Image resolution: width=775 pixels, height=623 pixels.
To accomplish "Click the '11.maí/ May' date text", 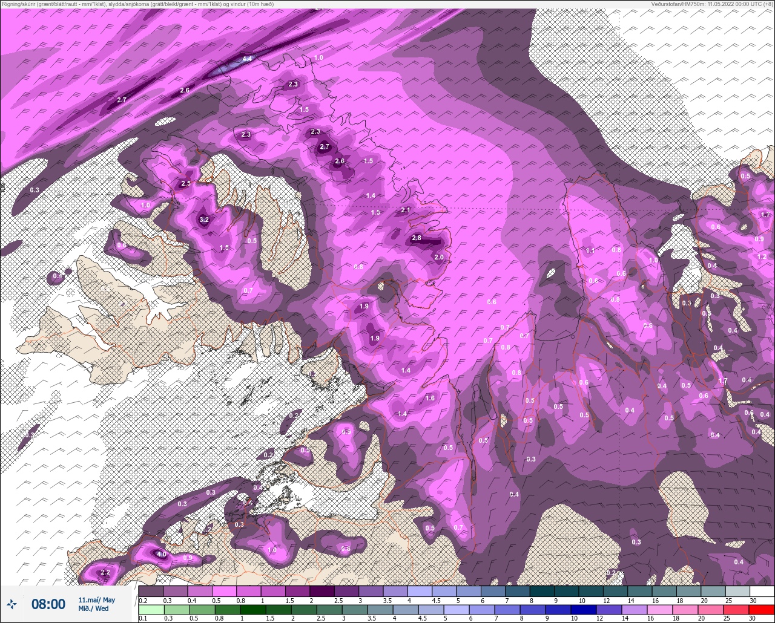I will pyautogui.click(x=96, y=599).
